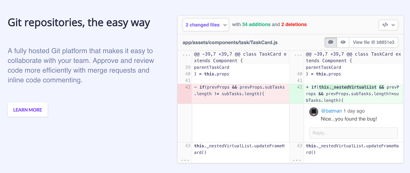Screen dimensions: 410x173
Task: Click the 34 additions text
Action: click(256, 25)
